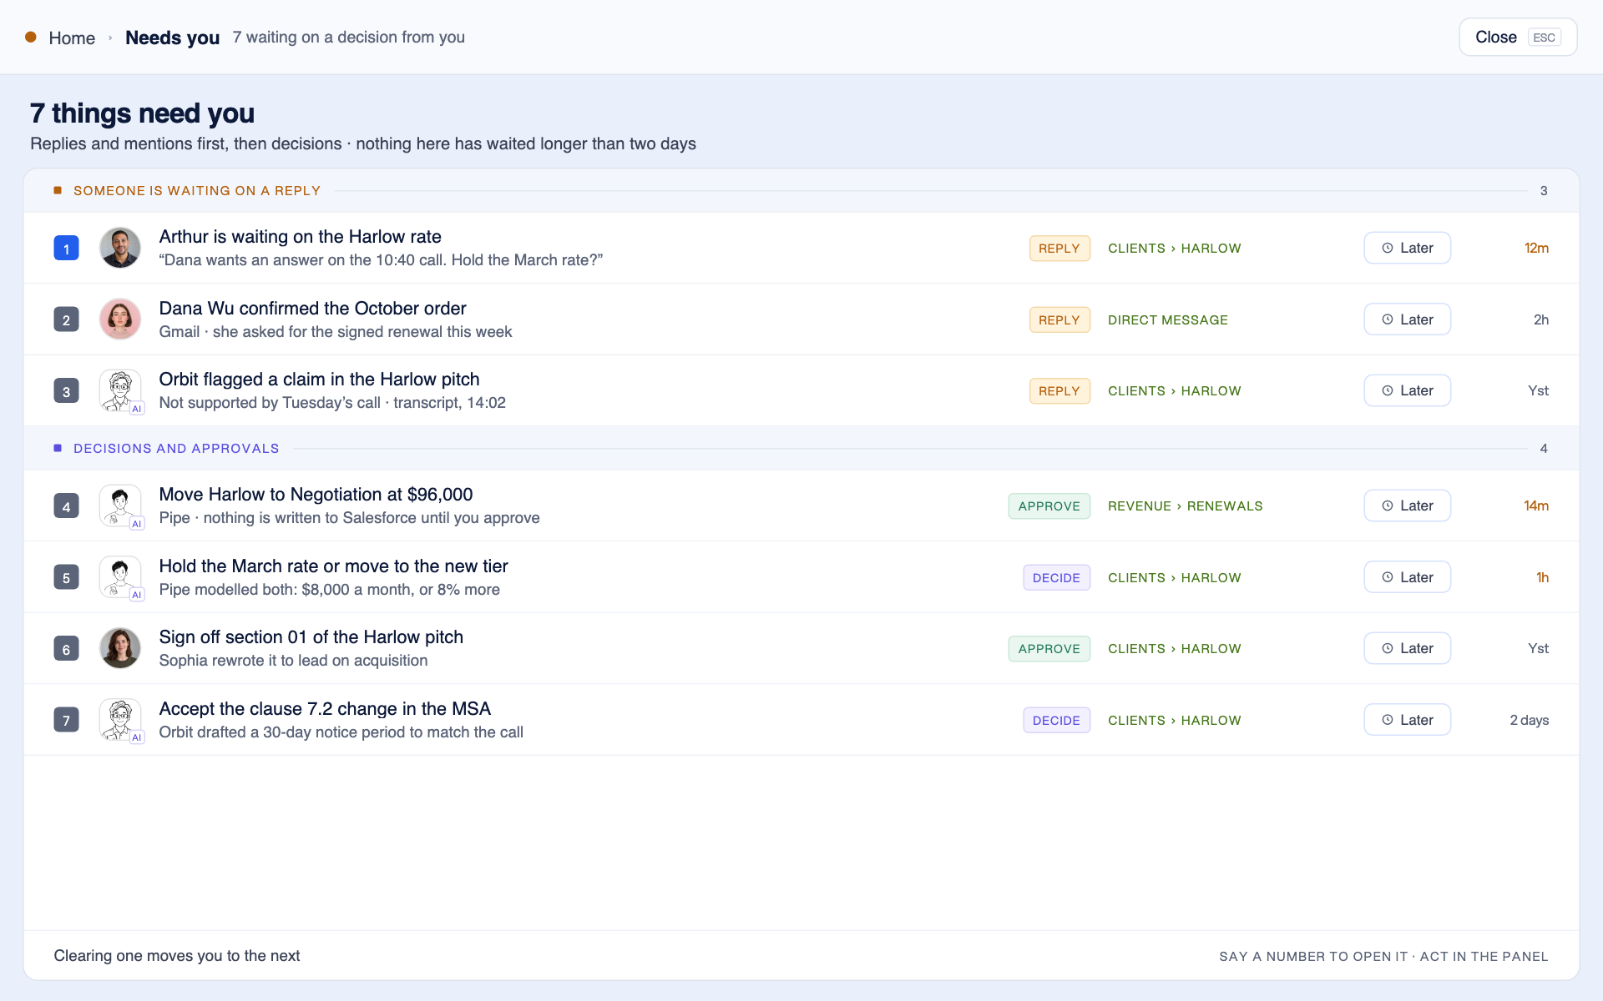Open 'Dana Wu confirmed the October order'
This screenshot has width=1603, height=1001.
312,309
